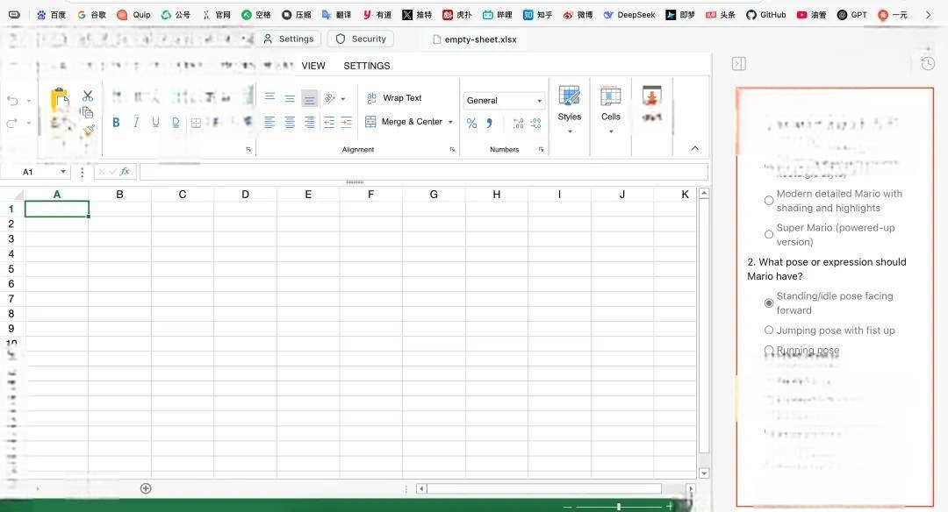This screenshot has height=512, width=948.
Task: Show more bookmarks with overflow chevron
Action: (928, 15)
